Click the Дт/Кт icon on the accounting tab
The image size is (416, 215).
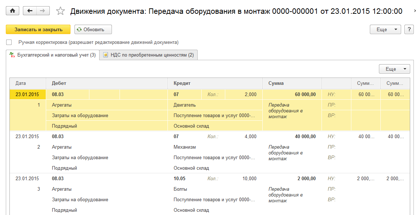coord(12,55)
